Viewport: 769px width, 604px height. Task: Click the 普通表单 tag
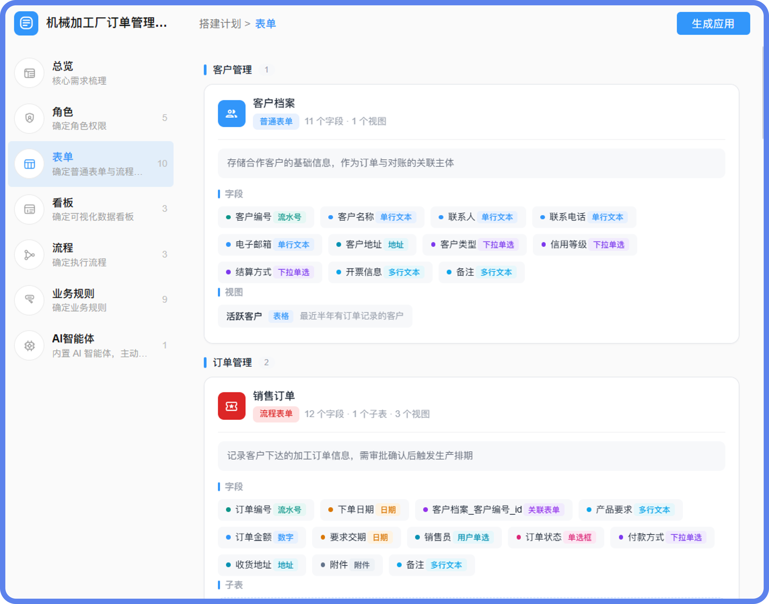[276, 121]
